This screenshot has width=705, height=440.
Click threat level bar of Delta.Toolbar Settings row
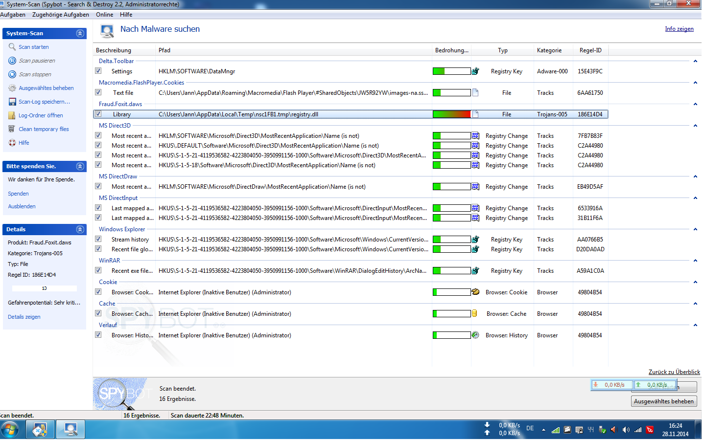point(452,71)
